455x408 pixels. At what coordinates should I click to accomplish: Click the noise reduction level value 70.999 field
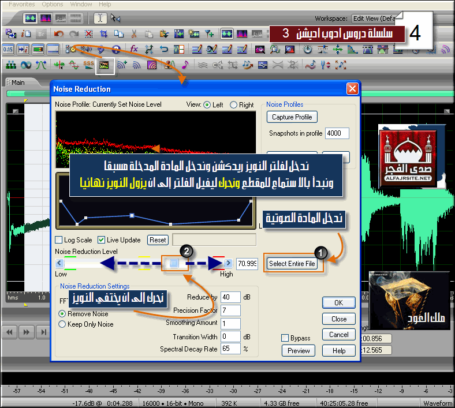(247, 263)
